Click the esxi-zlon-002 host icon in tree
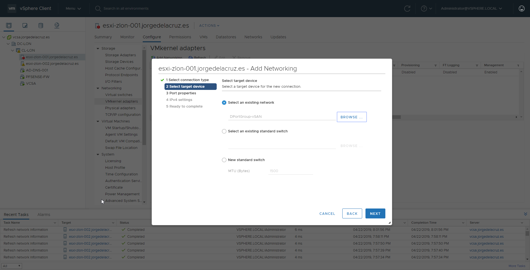Screen dimensions: 530x270 [x=23, y=64]
